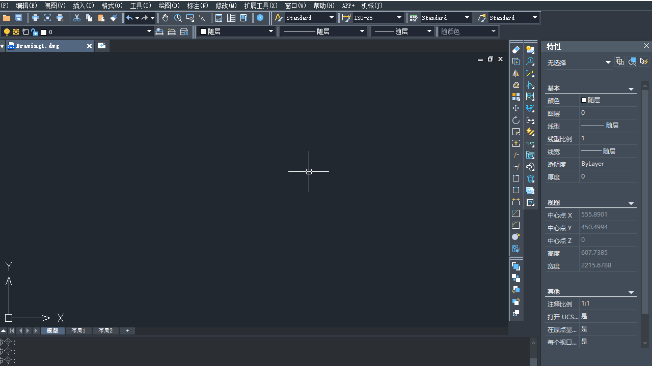Select the Rotate tool icon
The height and width of the screenshot is (366, 652).
(x=516, y=120)
